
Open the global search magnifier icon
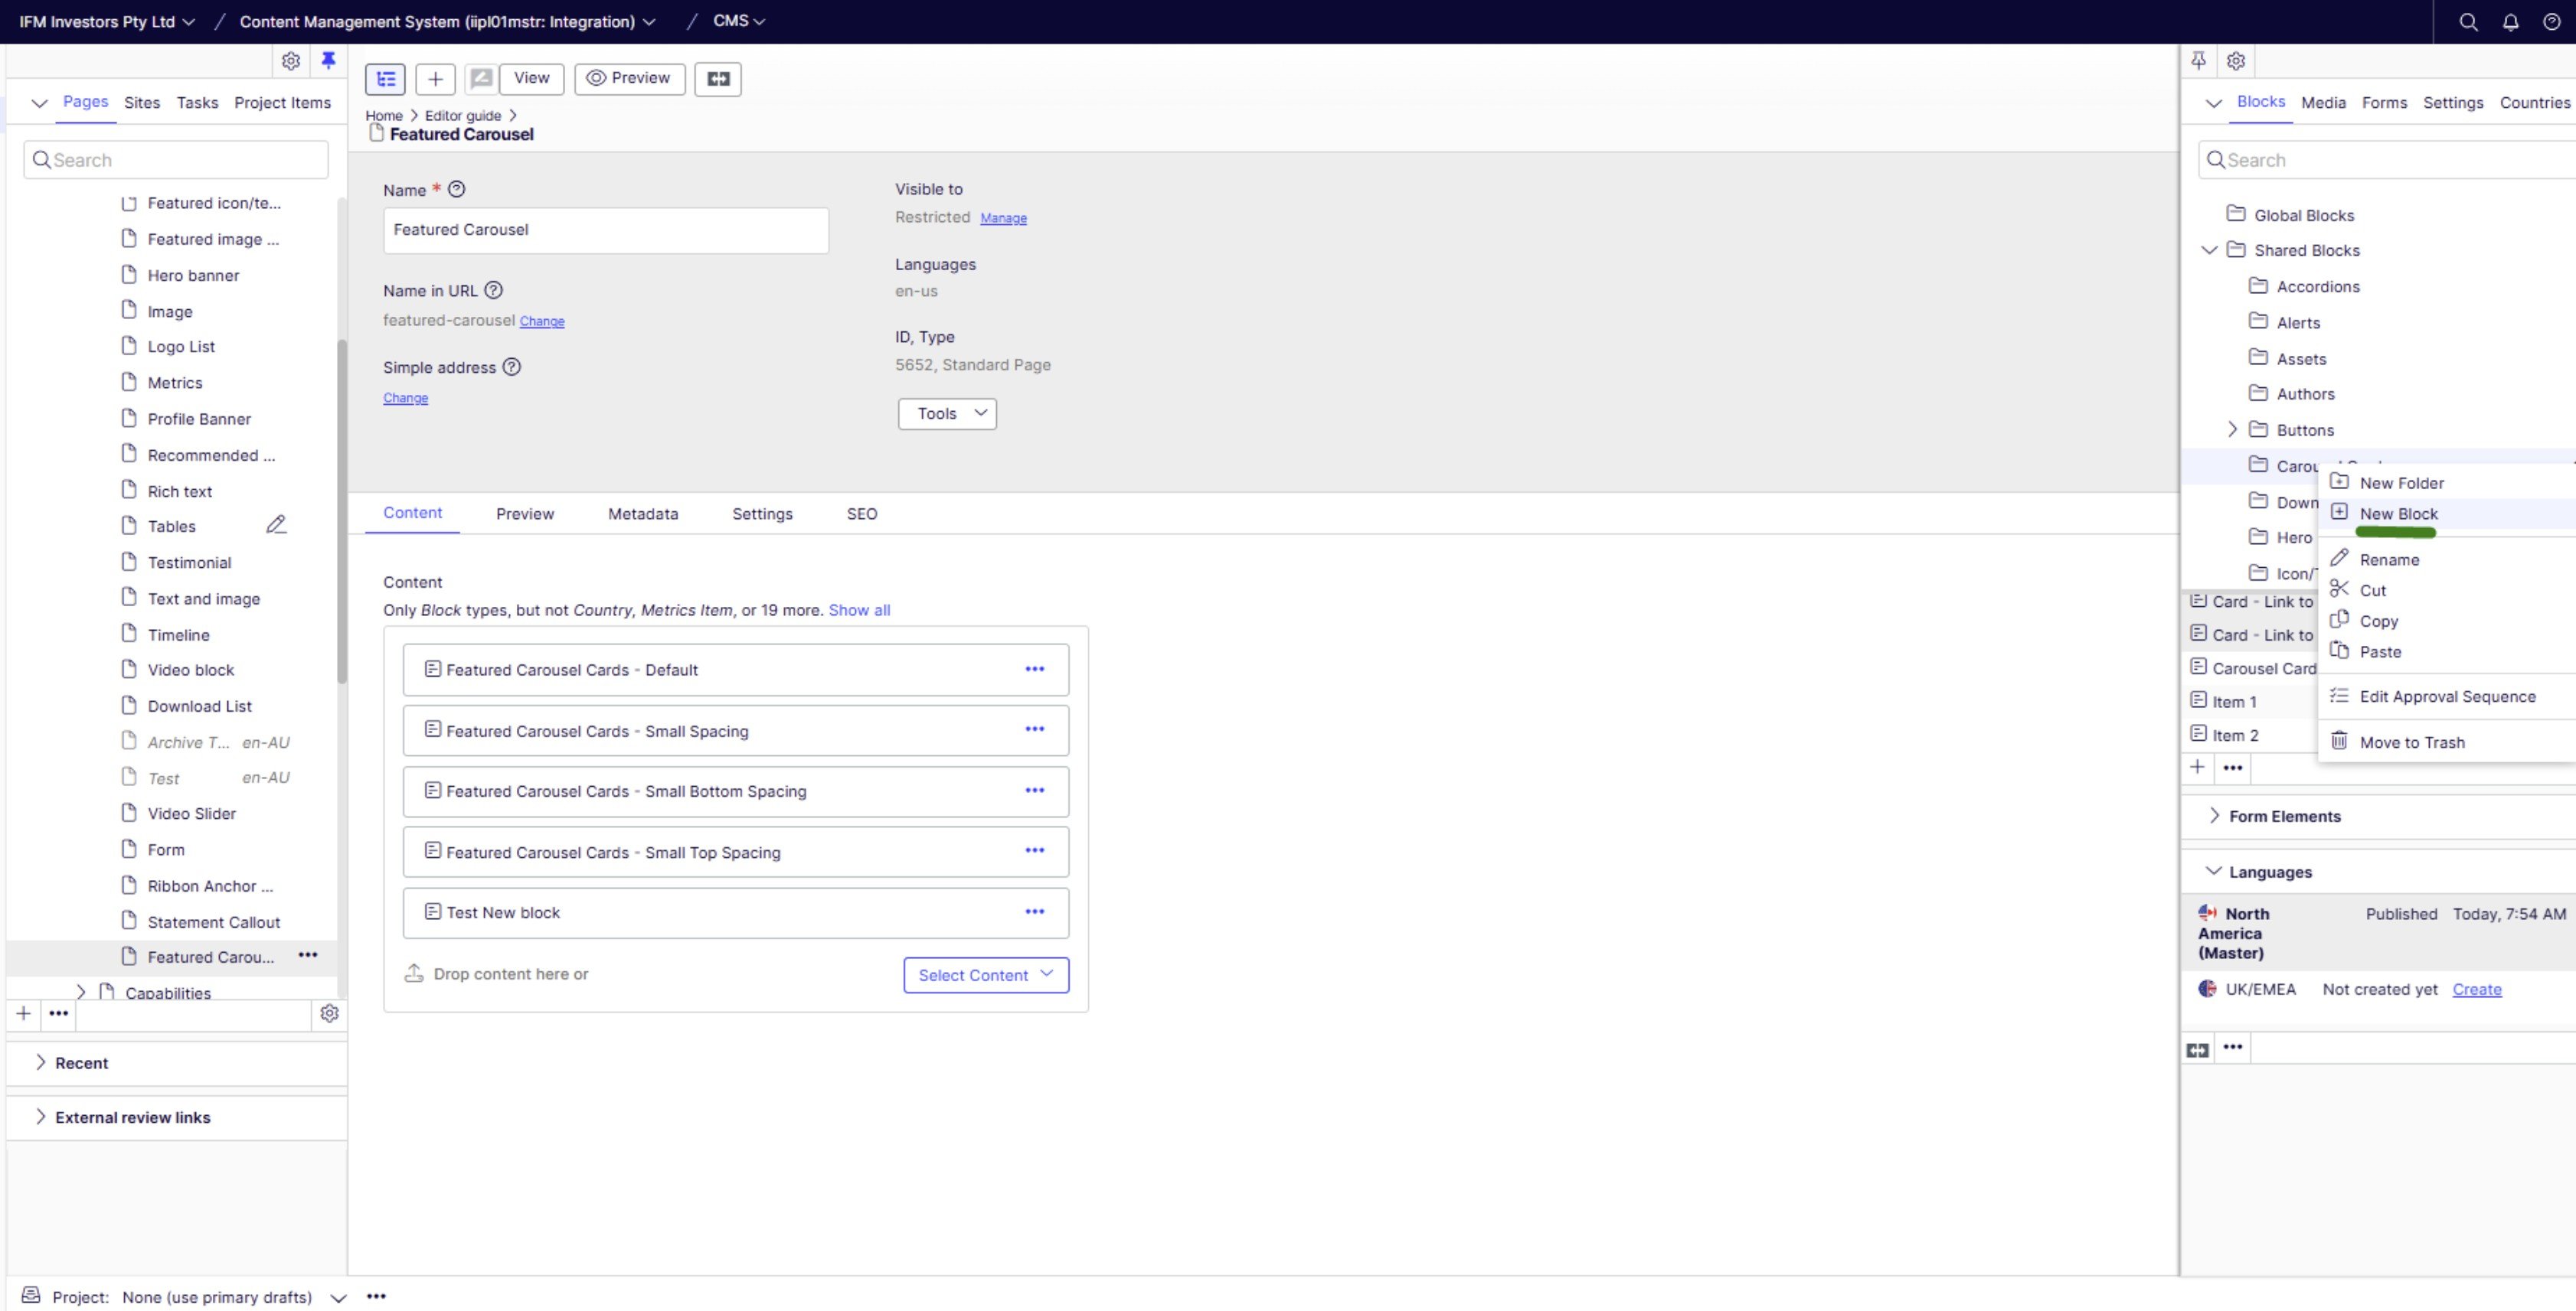pos(2468,22)
